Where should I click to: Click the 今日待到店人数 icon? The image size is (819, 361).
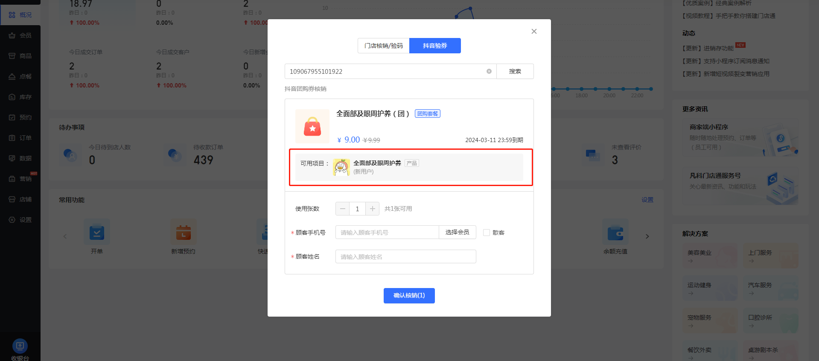point(70,154)
